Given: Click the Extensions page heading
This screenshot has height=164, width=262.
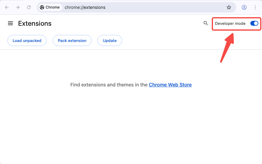Looking at the screenshot, I should [x=35, y=24].
